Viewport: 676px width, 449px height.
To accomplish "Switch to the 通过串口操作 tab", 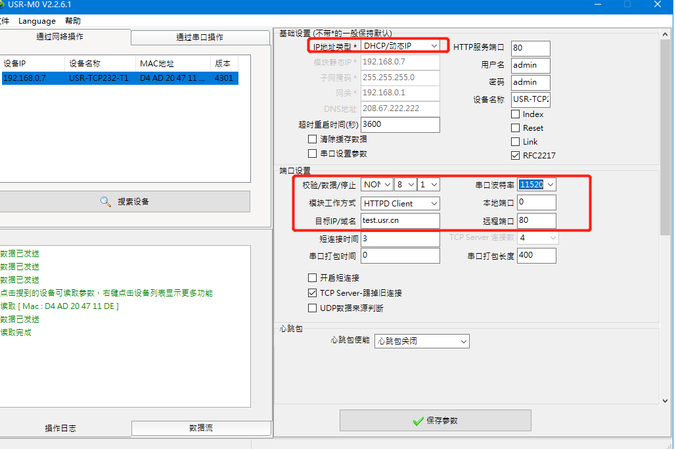I will pos(200,37).
